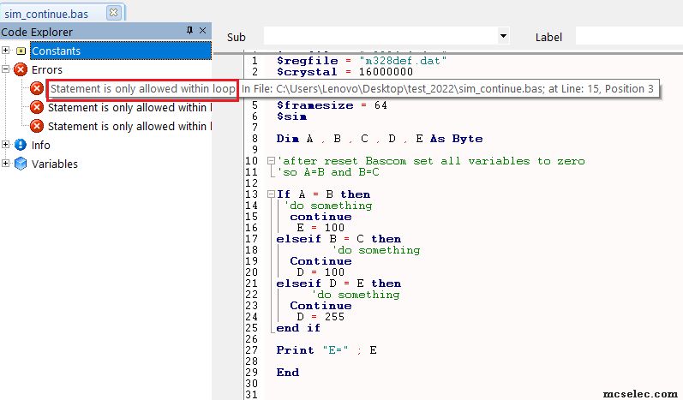Click the $regfile line of code
The width and height of the screenshot is (683, 400).
[x=362, y=61]
